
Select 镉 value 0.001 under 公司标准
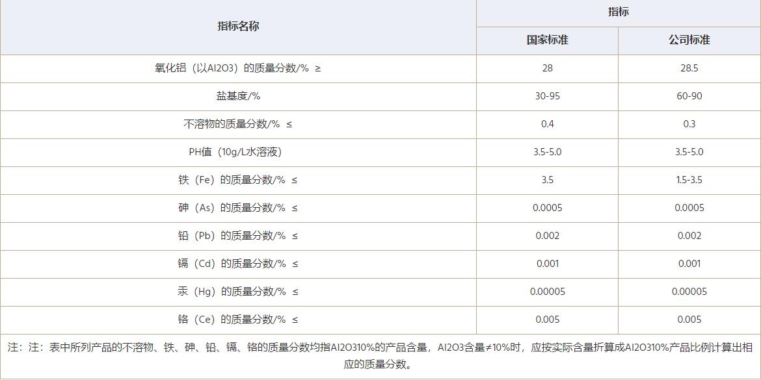coord(689,264)
